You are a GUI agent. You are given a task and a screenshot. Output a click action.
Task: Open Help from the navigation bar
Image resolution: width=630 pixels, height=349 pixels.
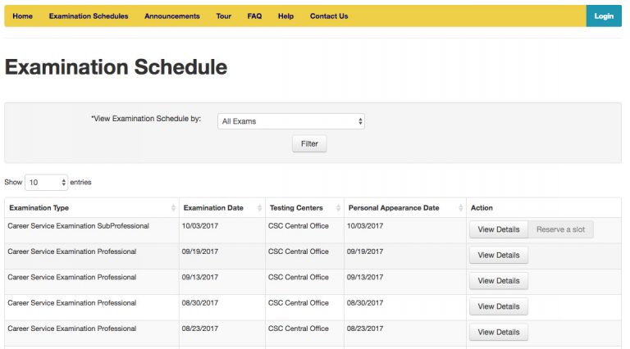click(x=285, y=16)
